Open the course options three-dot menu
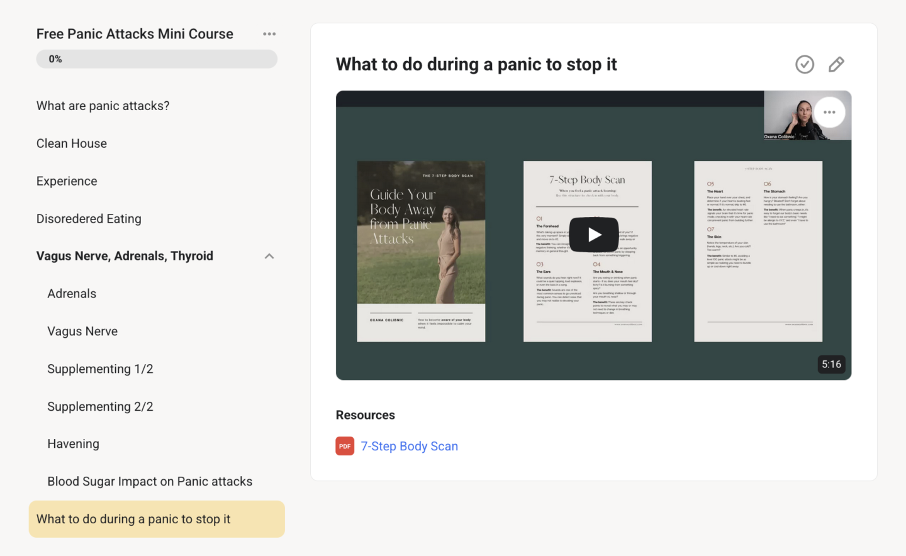The width and height of the screenshot is (906, 556). (x=269, y=34)
